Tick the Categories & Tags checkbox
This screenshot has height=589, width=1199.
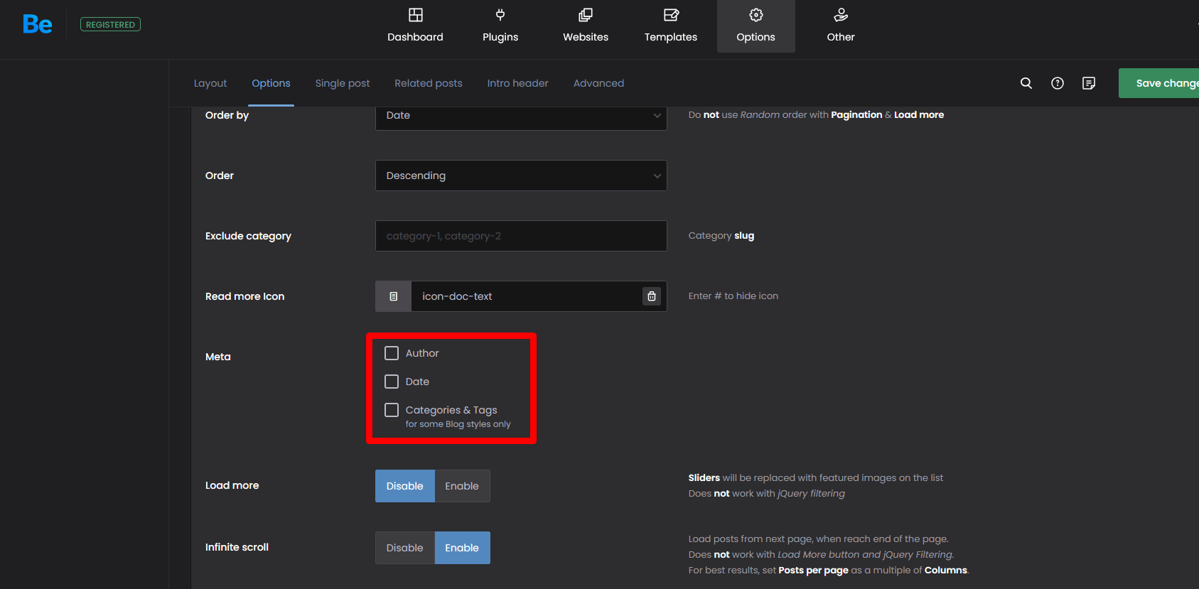tap(392, 410)
